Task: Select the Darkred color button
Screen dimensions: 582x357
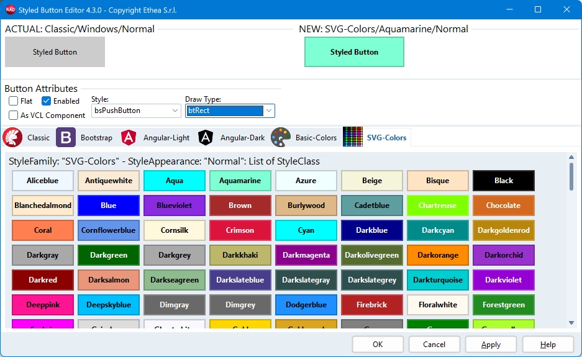Action: coord(43,280)
